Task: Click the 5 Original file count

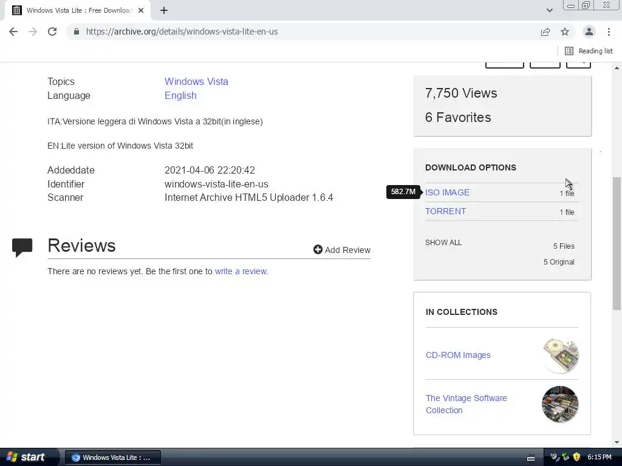Action: pos(559,262)
